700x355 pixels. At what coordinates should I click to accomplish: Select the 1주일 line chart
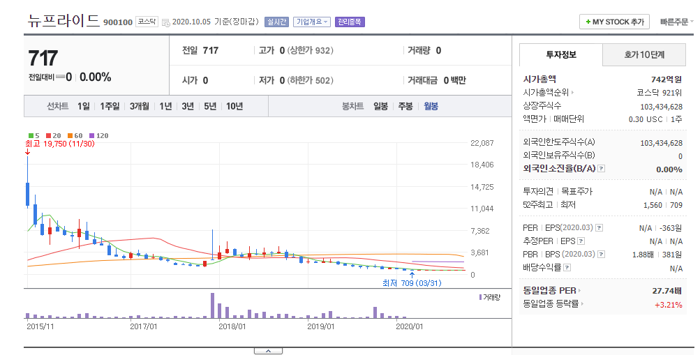pos(110,106)
